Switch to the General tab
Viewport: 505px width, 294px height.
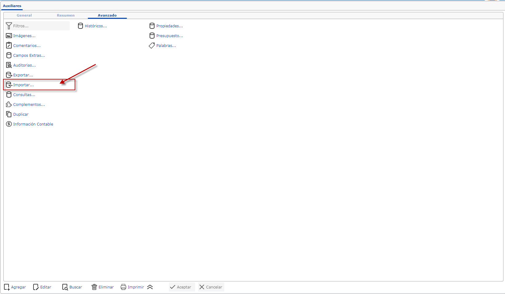pyautogui.click(x=24, y=15)
